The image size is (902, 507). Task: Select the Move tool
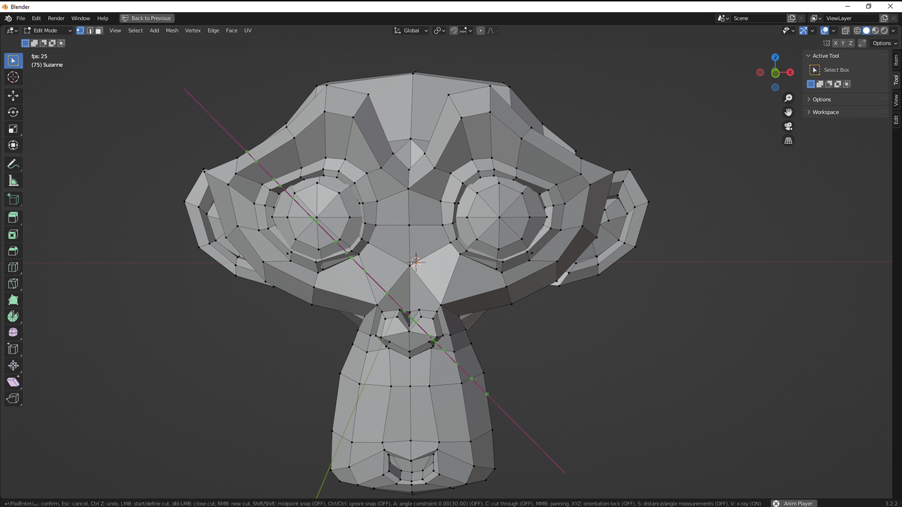[x=13, y=96]
